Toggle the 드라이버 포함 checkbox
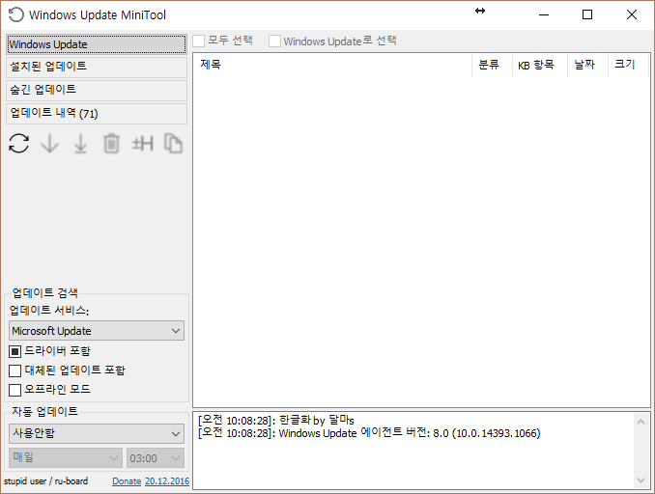Screen dimensions: 655x494 [14, 351]
